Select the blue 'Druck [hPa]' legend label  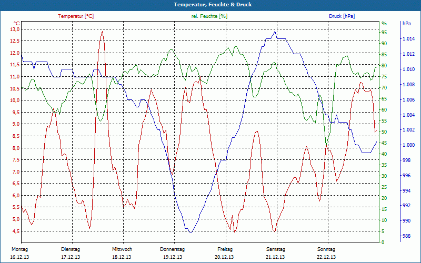coord(342,16)
